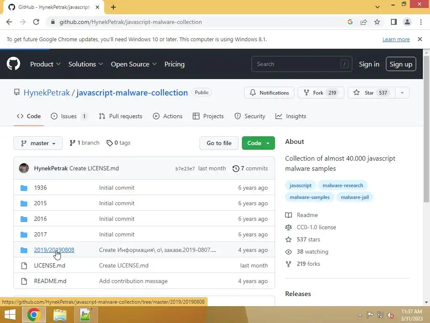Expand the Open Source menu
The width and height of the screenshot is (430, 323).
point(134,64)
